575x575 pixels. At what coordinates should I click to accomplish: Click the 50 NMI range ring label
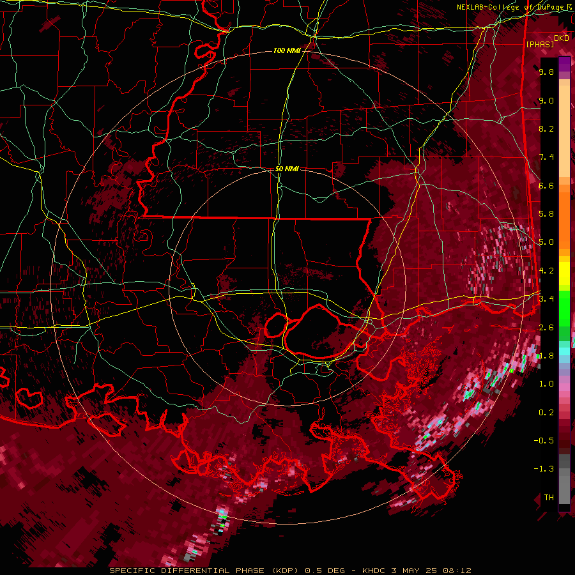287,169
